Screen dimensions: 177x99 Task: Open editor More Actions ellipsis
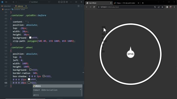(x=82, y=6)
